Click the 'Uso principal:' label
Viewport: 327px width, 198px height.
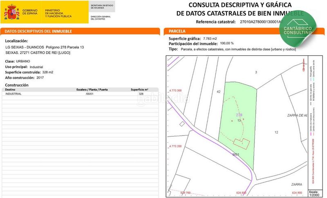pyautogui.click(x=16, y=67)
